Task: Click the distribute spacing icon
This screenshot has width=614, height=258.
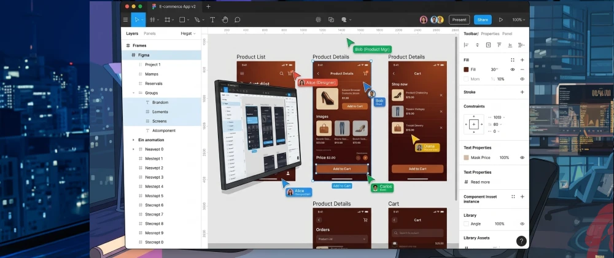Action: click(x=521, y=45)
